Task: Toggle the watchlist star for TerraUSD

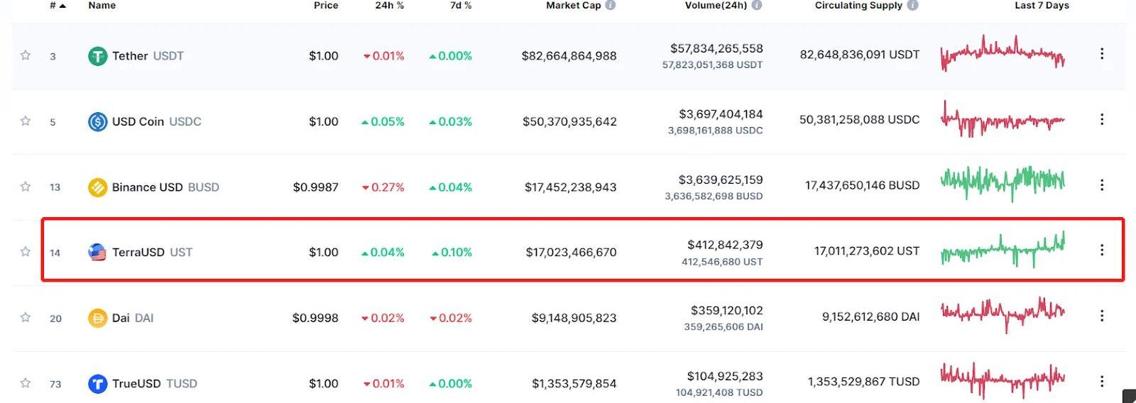Action: coord(26,252)
